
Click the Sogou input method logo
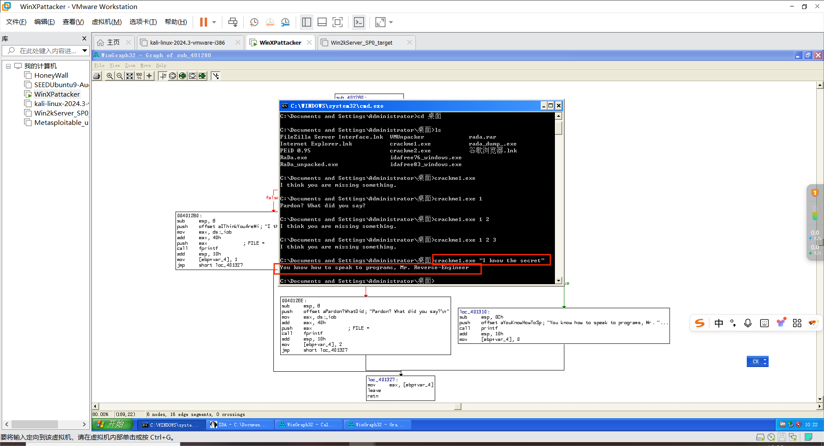point(700,323)
